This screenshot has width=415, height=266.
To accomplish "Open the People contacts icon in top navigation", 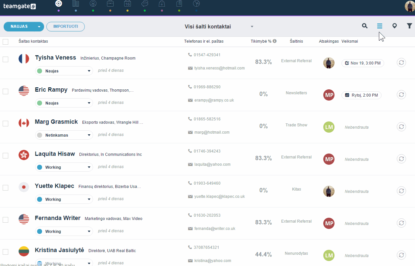I will click(93, 4).
